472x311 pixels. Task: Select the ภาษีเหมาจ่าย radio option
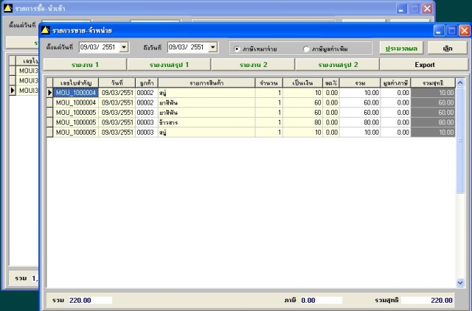[x=237, y=49]
